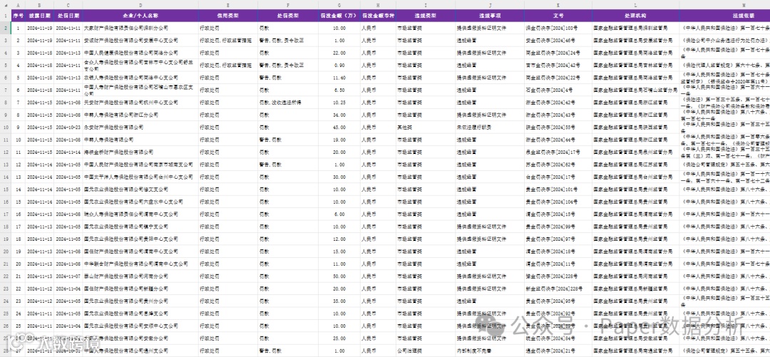Select row header 22

coord(5,276)
